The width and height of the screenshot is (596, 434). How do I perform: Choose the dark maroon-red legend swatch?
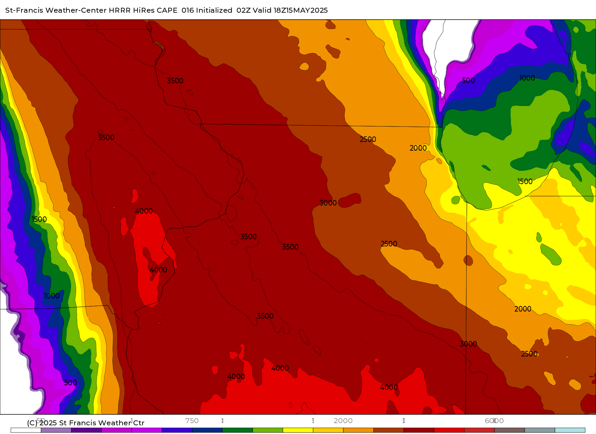(419, 430)
